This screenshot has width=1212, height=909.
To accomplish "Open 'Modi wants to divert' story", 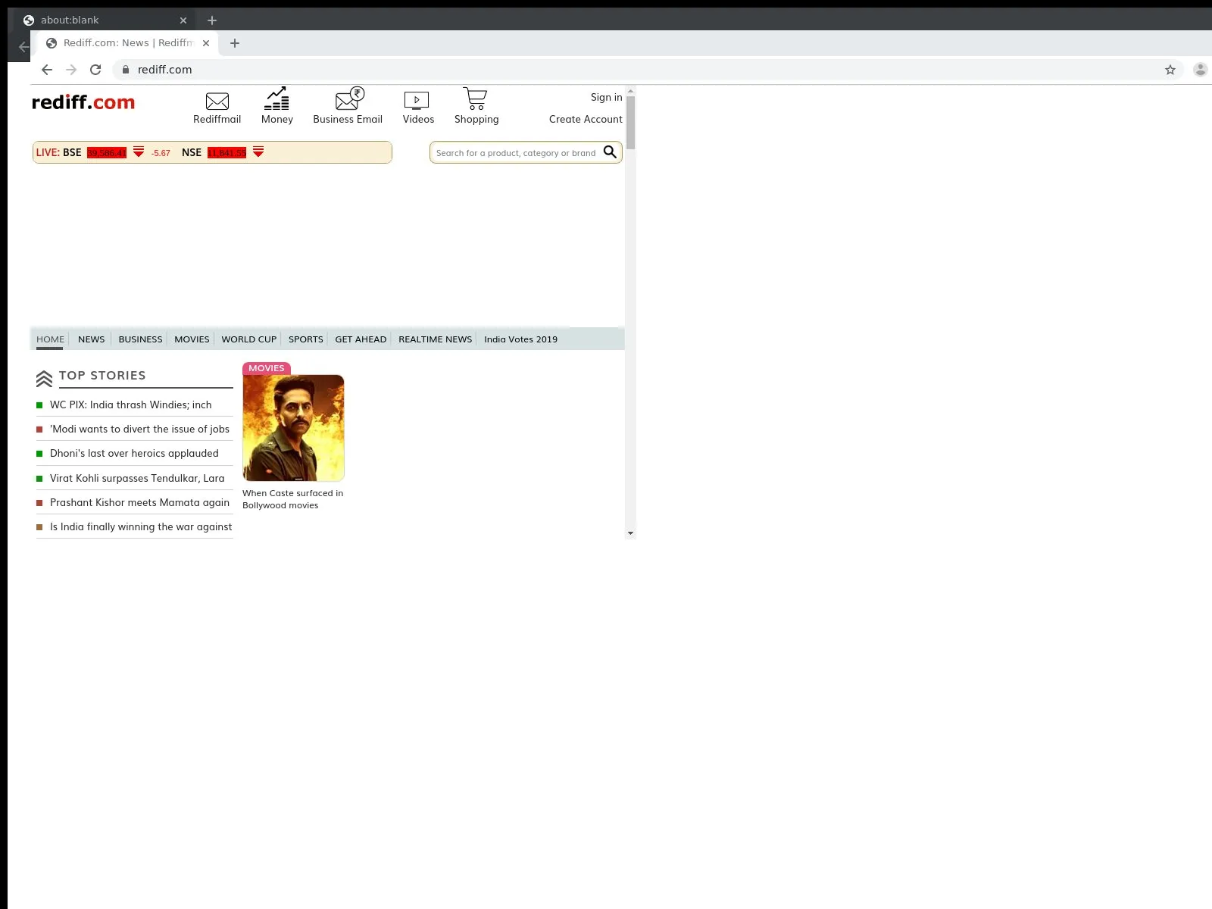I will [139, 429].
